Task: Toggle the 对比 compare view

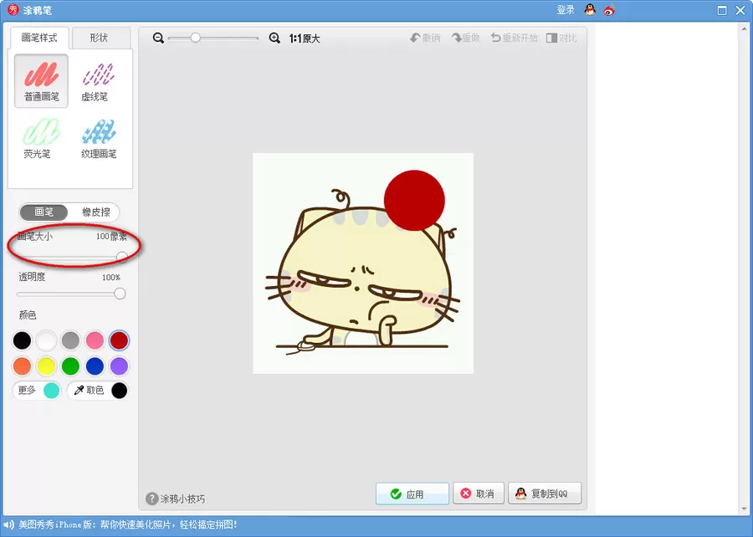Action: coord(561,38)
